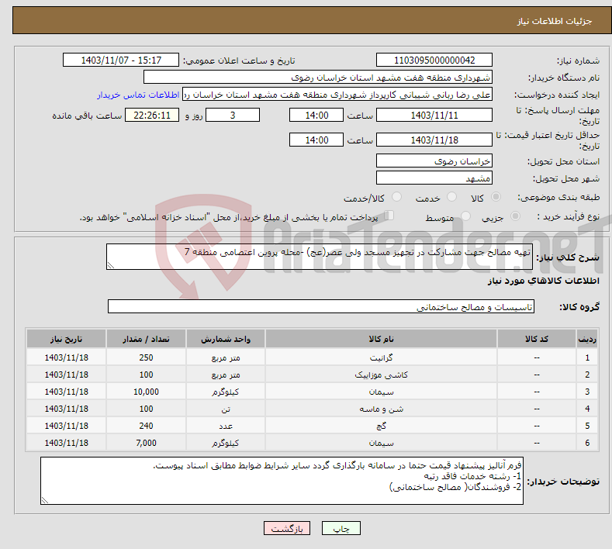The width and height of the screenshot is (612, 549).
Task: Click the گچ item name cell
Action: 381,426
